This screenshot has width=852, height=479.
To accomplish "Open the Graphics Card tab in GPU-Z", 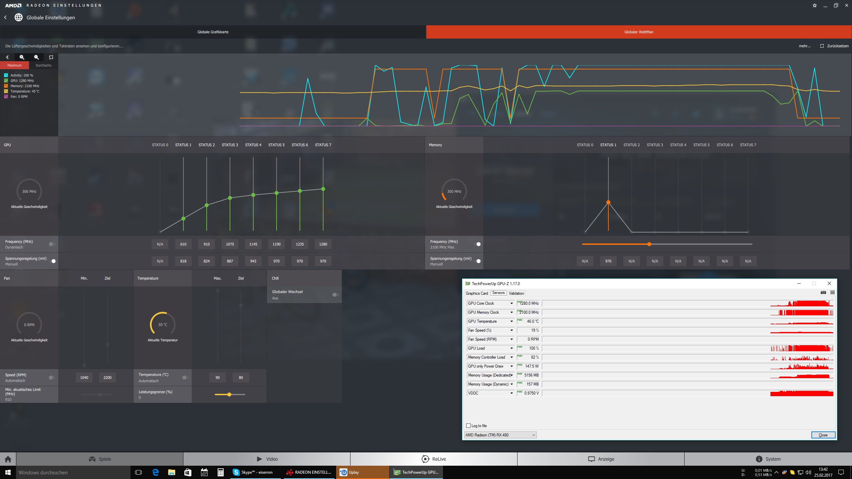I will (x=477, y=293).
